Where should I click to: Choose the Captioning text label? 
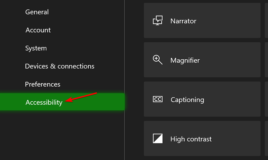tap(187, 100)
